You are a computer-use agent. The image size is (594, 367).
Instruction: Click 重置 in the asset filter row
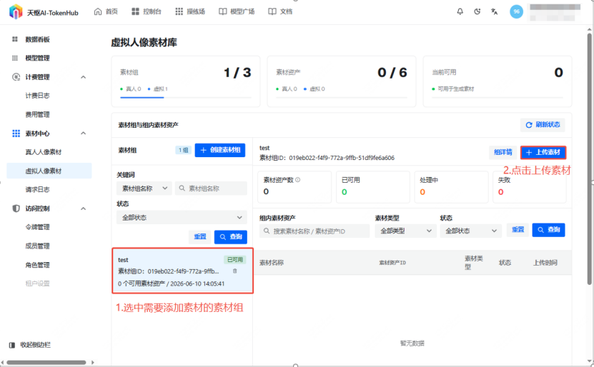pos(518,230)
